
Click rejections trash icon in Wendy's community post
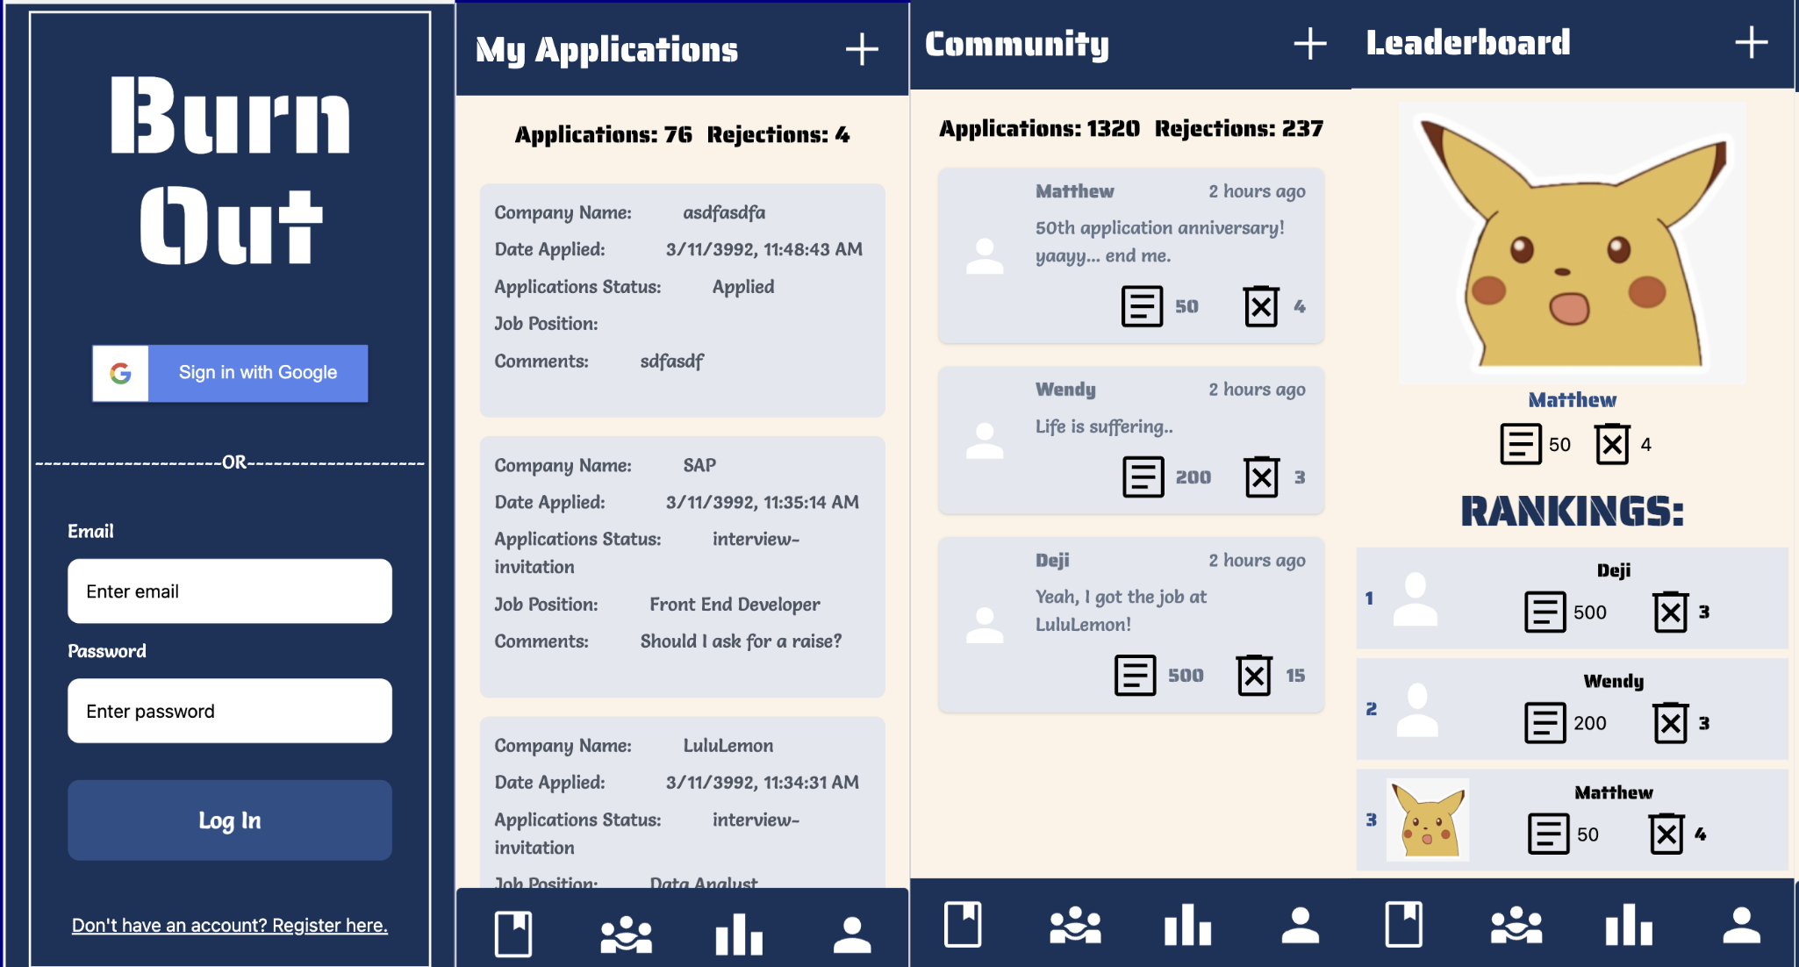coord(1262,476)
